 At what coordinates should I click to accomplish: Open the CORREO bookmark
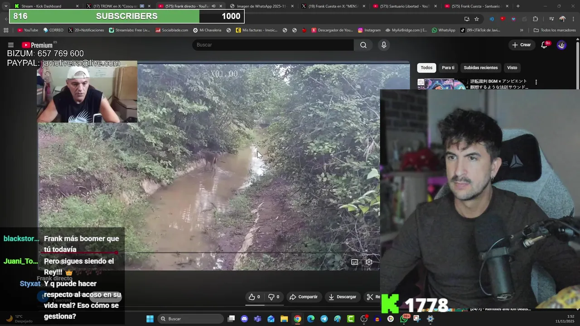(x=53, y=30)
